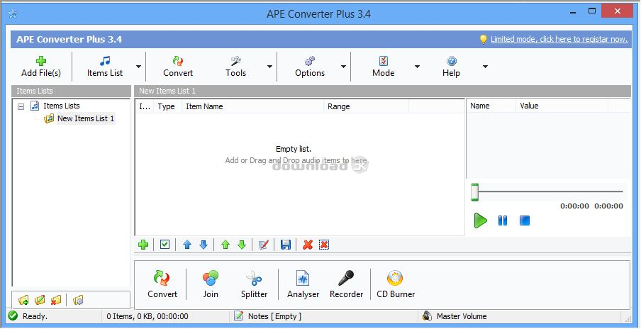Click the blue move up arrow
The image size is (641, 329).
pos(187,245)
